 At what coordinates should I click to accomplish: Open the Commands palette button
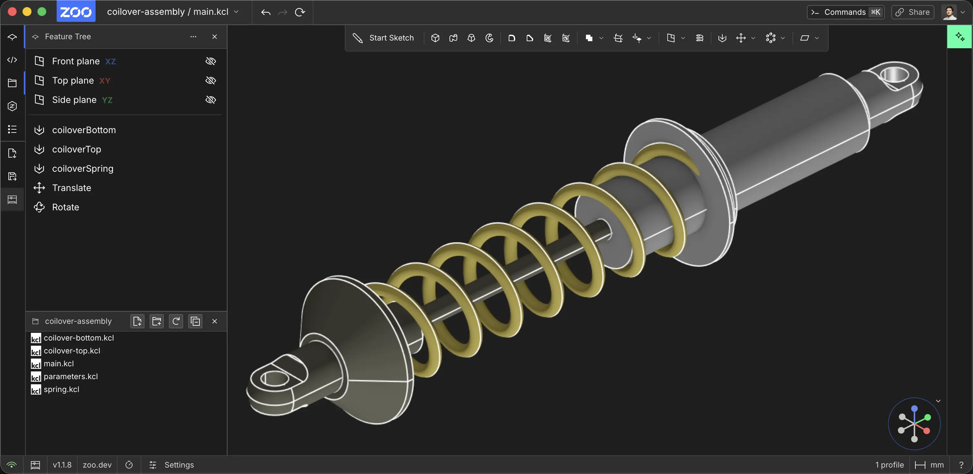845,12
